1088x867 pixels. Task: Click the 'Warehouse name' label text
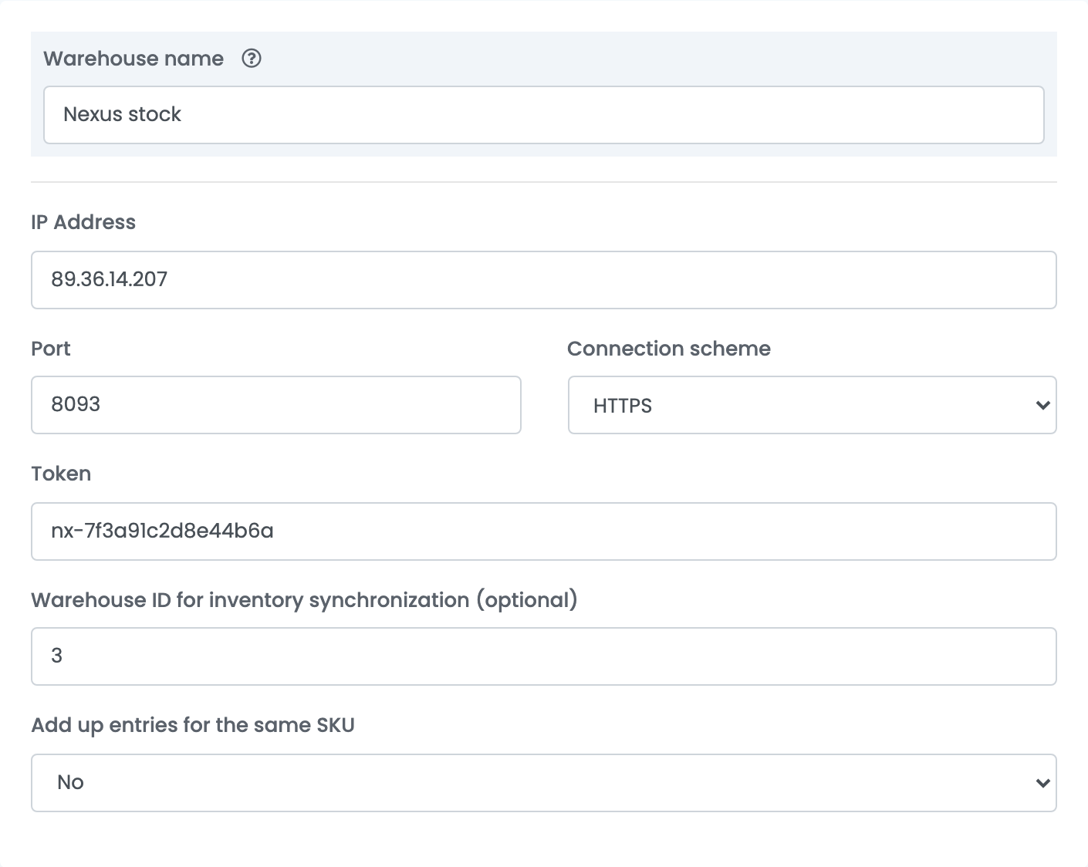tap(133, 59)
